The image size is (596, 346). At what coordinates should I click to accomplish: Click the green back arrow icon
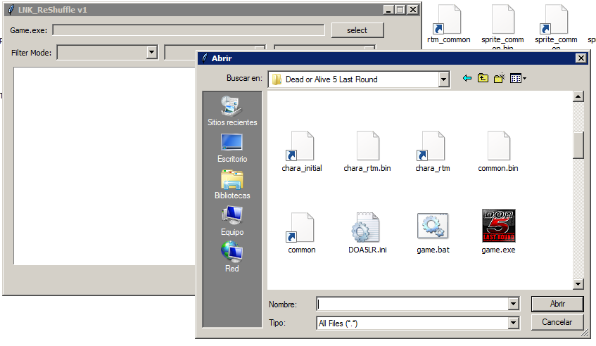(x=467, y=79)
